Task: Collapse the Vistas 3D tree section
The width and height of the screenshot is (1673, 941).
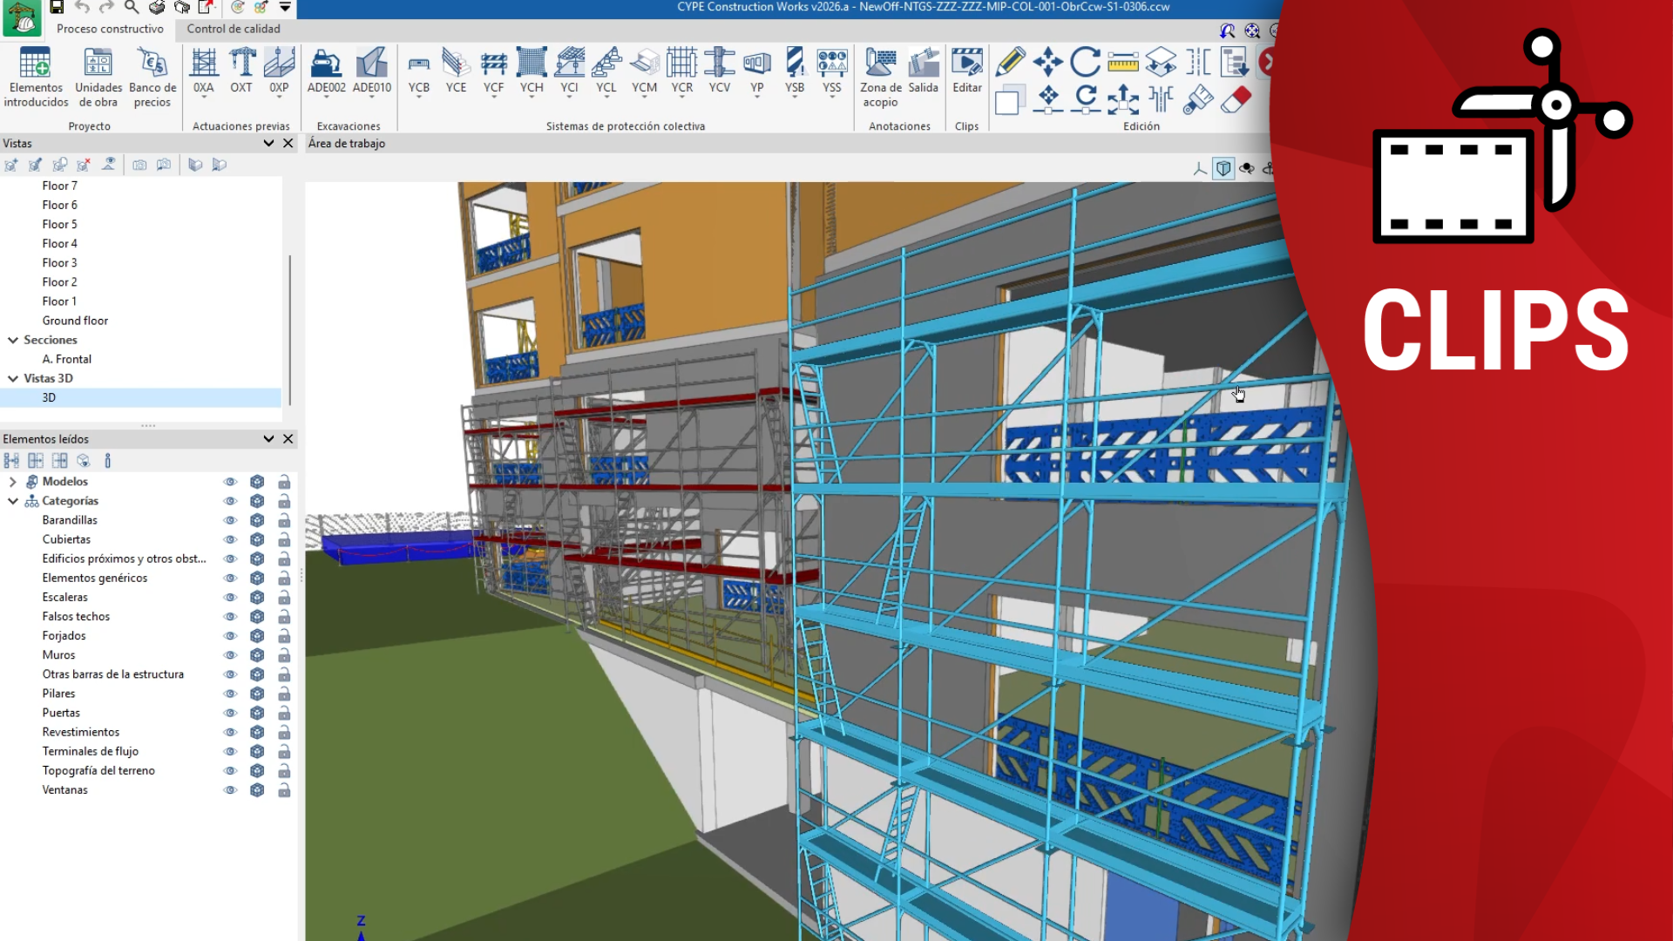Action: click(x=12, y=377)
